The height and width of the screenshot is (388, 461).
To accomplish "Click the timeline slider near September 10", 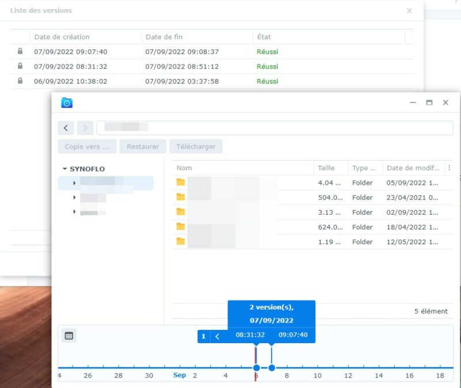I will [318, 367].
